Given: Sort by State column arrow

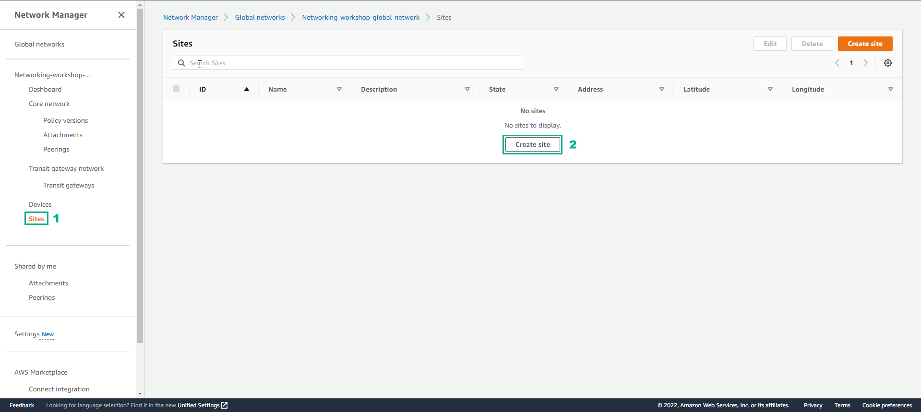Looking at the screenshot, I should tap(556, 89).
